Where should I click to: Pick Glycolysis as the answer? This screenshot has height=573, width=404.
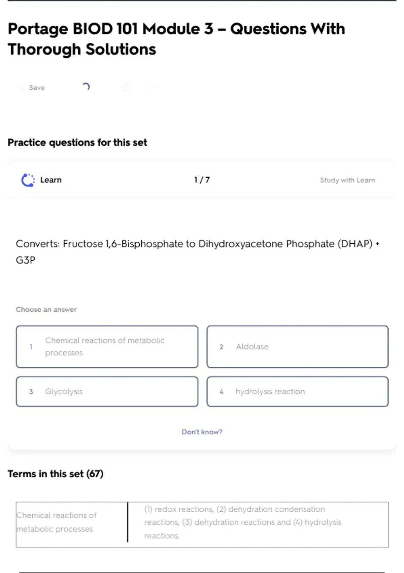(107, 392)
